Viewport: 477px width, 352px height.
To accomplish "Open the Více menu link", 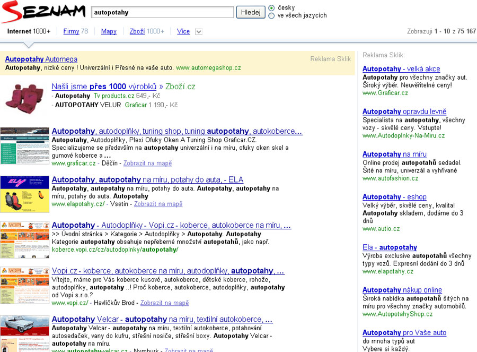I will [183, 31].
